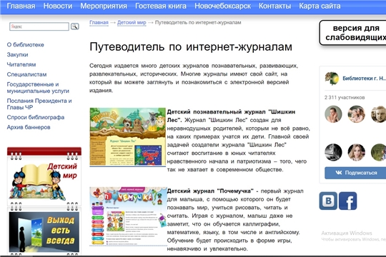This screenshot has height=257, width=386.
Task: Click the Главная breadcrumb link
Action: click(x=99, y=22)
